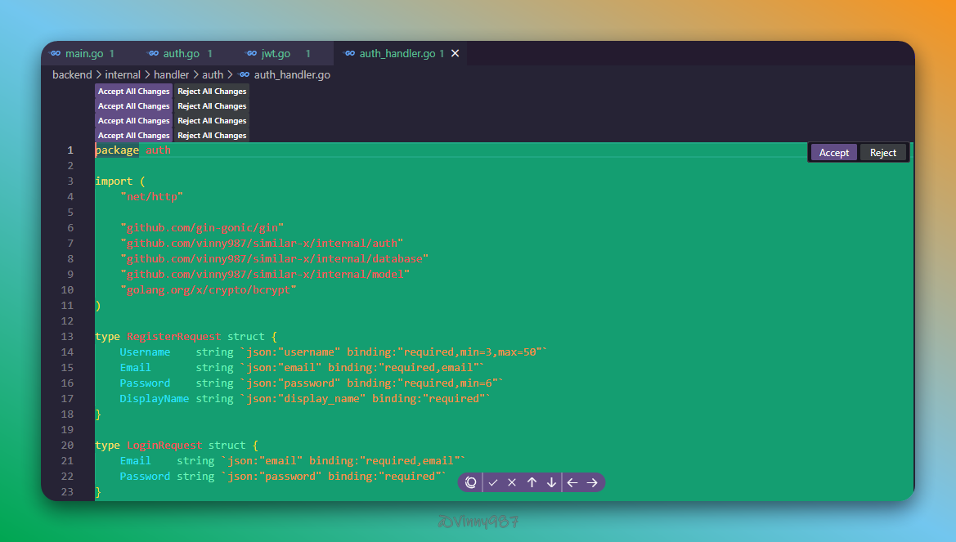Click the left arrow in floating toolbar
This screenshot has height=542, width=956.
click(572, 482)
